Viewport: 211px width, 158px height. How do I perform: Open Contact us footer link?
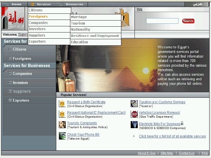point(187,153)
